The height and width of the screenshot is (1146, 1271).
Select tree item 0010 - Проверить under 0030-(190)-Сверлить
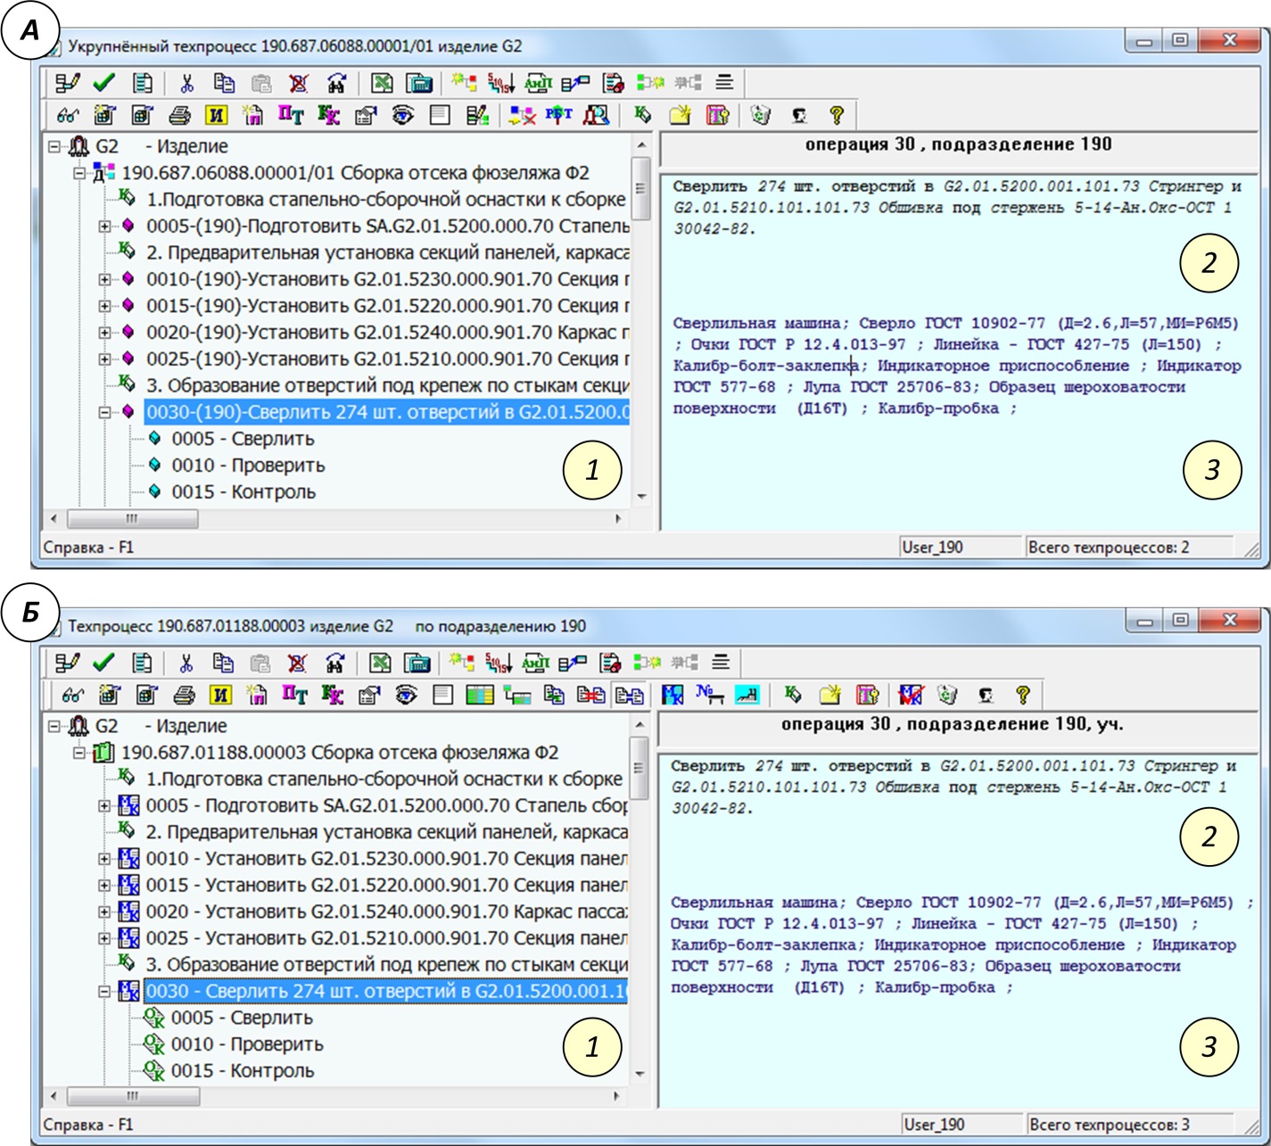click(x=247, y=466)
